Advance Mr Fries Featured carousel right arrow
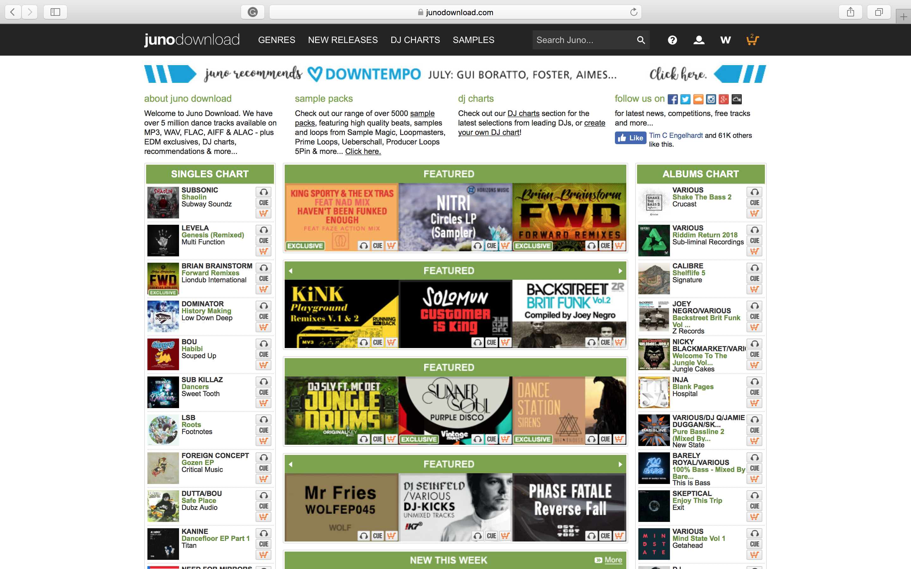 (x=620, y=464)
